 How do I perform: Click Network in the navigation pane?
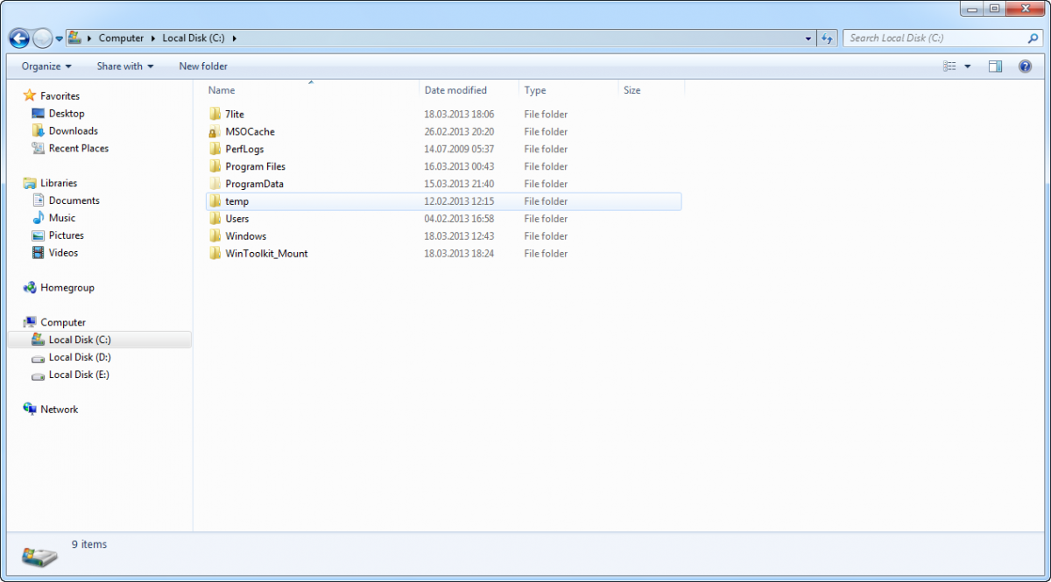point(59,410)
